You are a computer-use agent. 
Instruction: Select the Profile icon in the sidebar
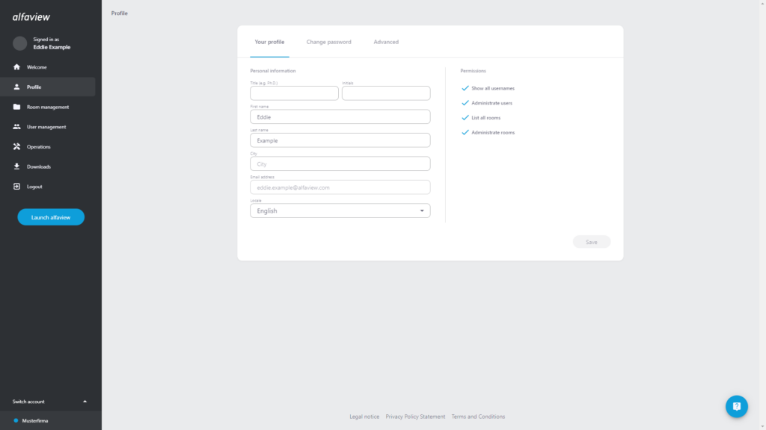[16, 87]
